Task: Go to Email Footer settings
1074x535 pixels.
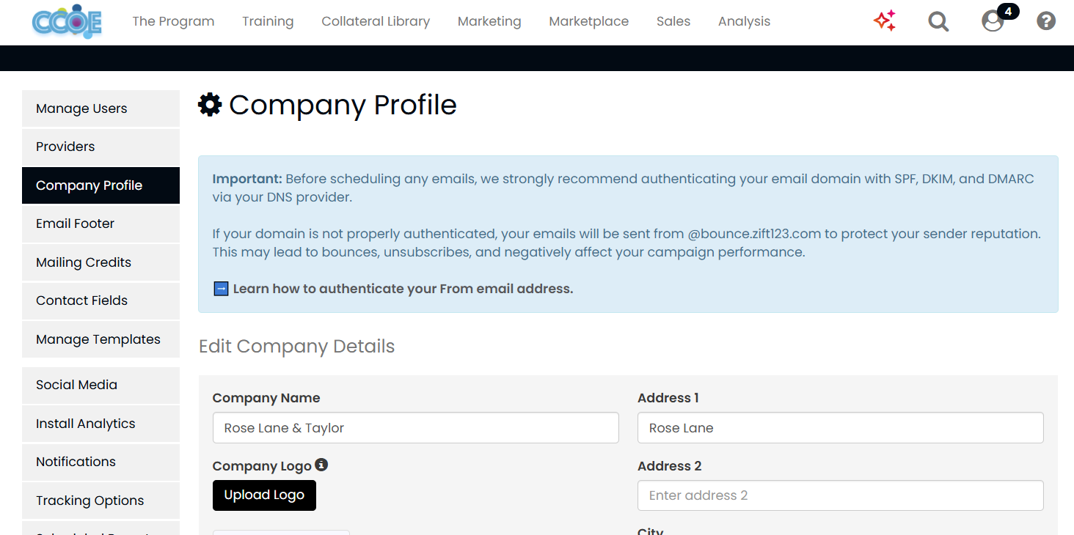Action: pyautogui.click(x=101, y=224)
